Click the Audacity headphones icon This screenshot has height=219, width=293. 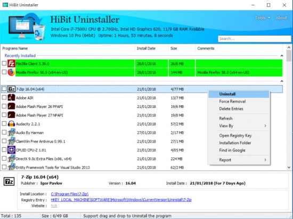click(11, 124)
